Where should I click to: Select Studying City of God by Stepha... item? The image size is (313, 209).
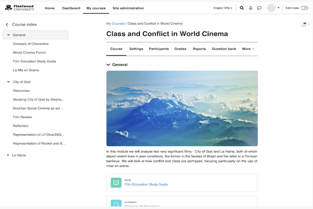(x=39, y=100)
